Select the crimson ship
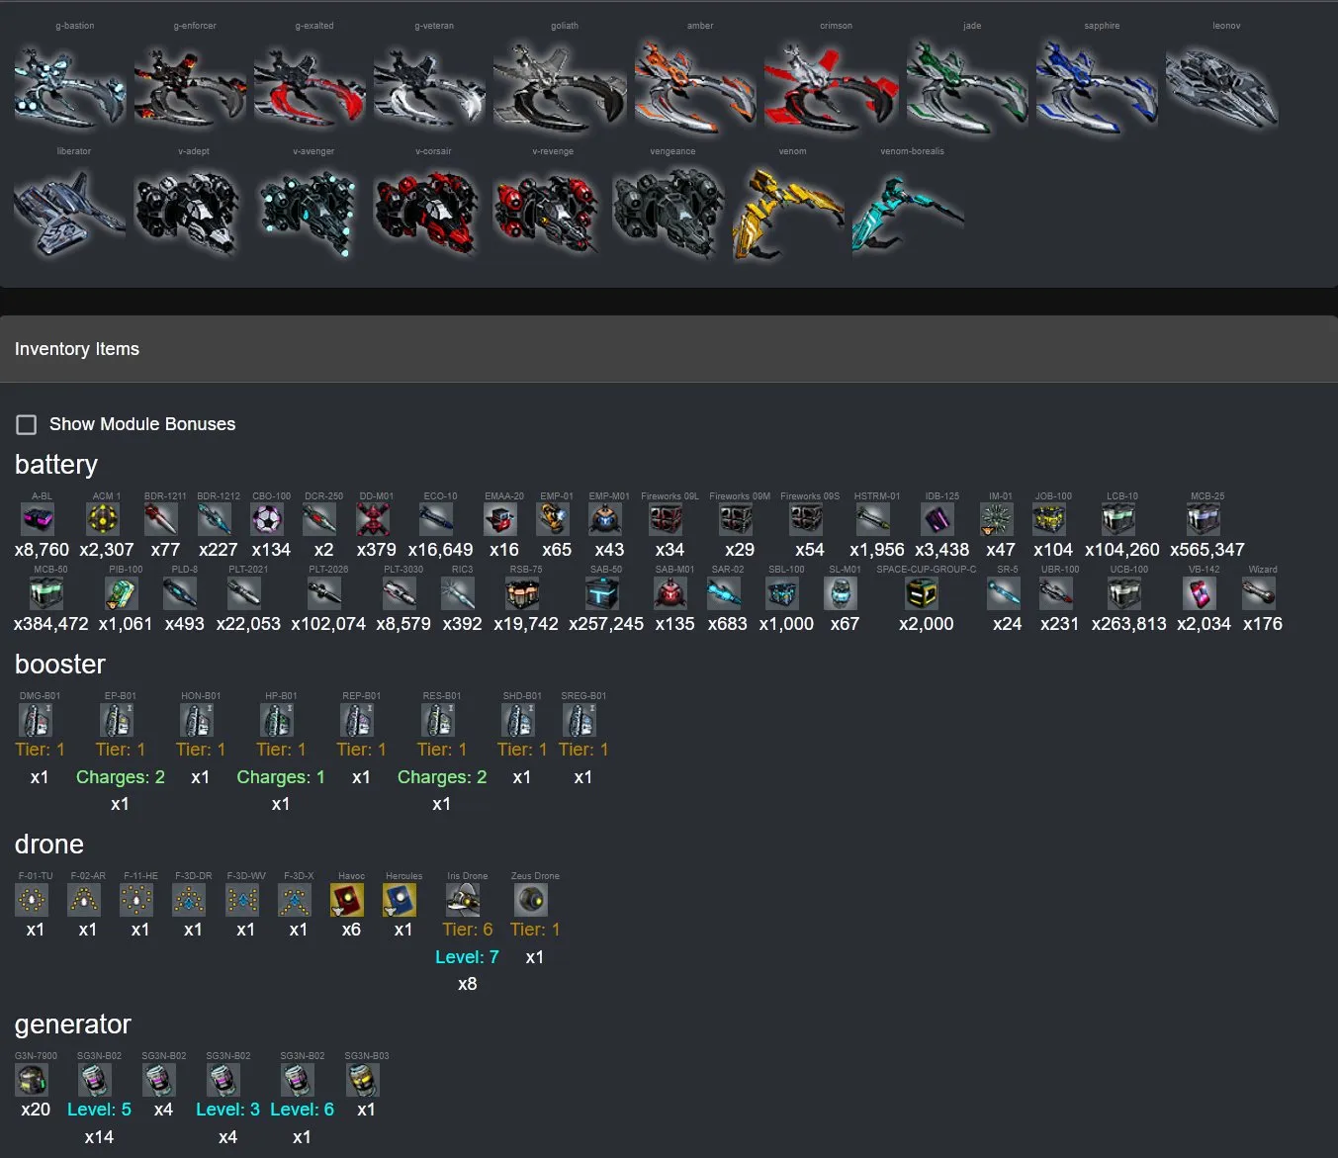1338x1158 pixels. (x=832, y=87)
